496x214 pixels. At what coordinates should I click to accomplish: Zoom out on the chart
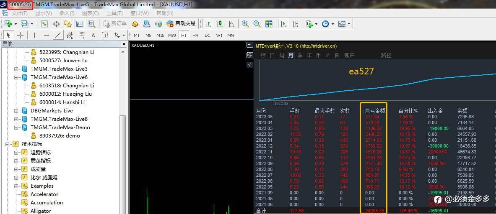coord(257,24)
